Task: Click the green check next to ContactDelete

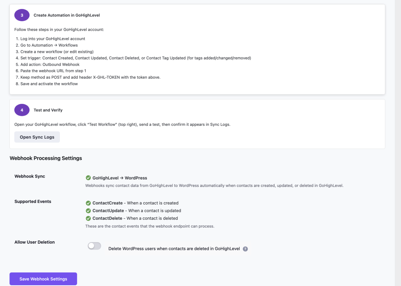Action: pos(88,219)
